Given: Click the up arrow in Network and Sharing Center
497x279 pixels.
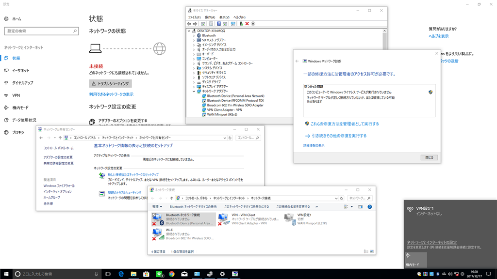Looking at the screenshot, I should [x=60, y=138].
